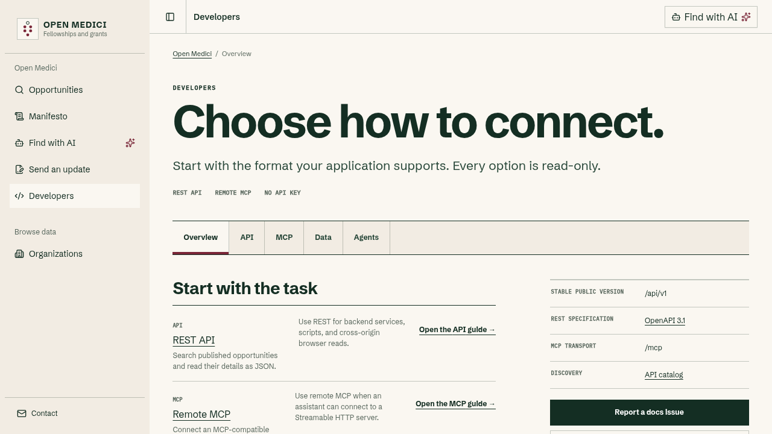This screenshot has height=434, width=772.
Task: Click the Remote MCP heading link
Action: pos(201,414)
